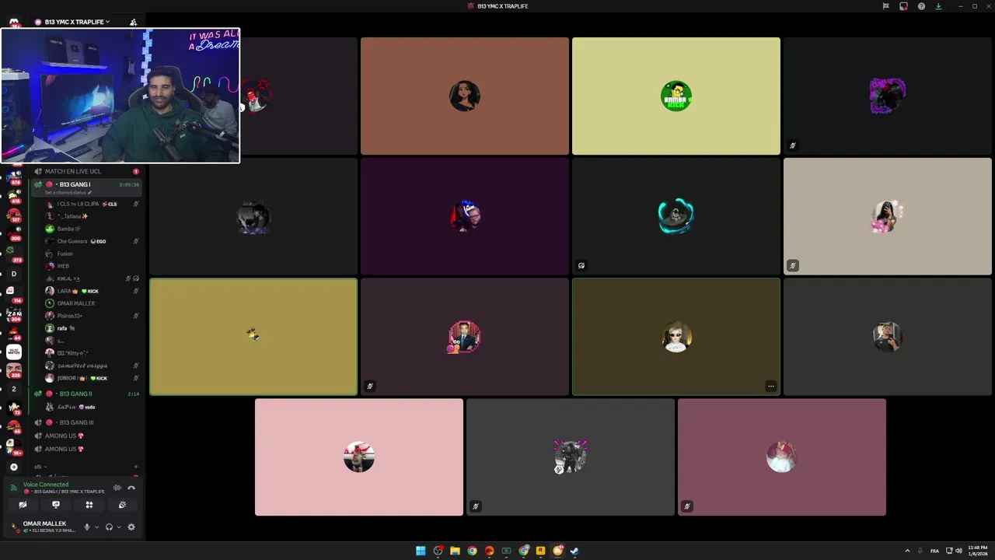Set a channel status for B13 GANG I
Viewport: 995px width, 560px height.
click(x=68, y=192)
